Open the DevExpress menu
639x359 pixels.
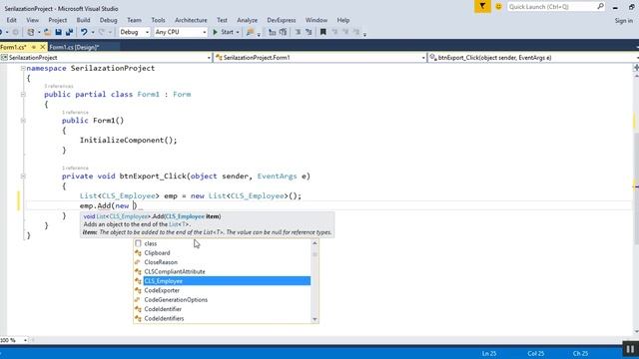tap(282, 20)
